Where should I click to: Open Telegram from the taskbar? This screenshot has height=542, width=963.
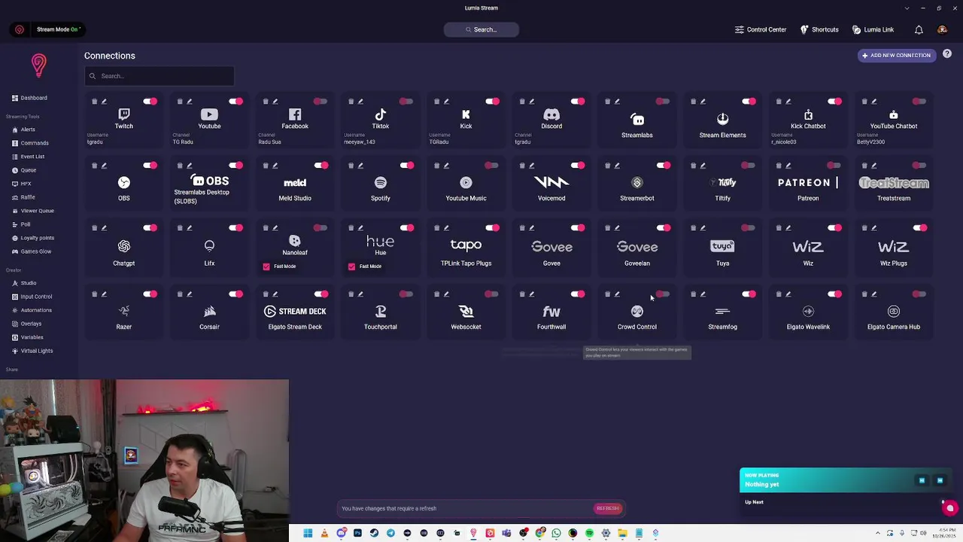pyautogui.click(x=390, y=533)
